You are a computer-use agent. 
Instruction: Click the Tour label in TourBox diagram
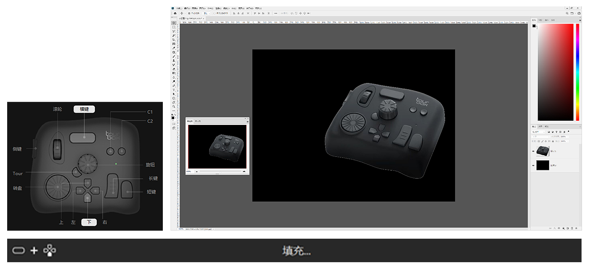pyautogui.click(x=18, y=173)
